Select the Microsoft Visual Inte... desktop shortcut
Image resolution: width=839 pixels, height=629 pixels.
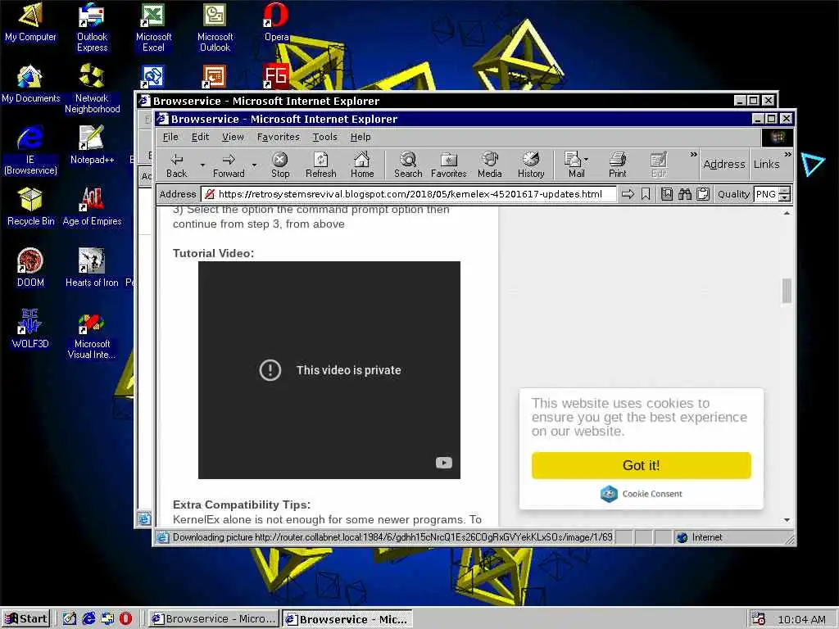click(92, 337)
